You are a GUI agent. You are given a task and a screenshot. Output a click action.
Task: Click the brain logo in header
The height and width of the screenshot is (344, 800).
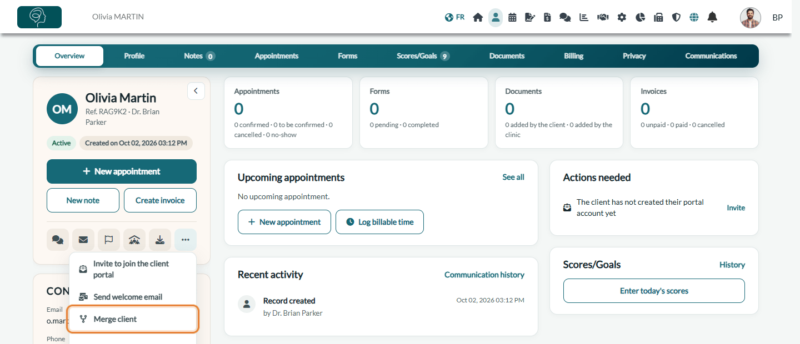point(39,17)
